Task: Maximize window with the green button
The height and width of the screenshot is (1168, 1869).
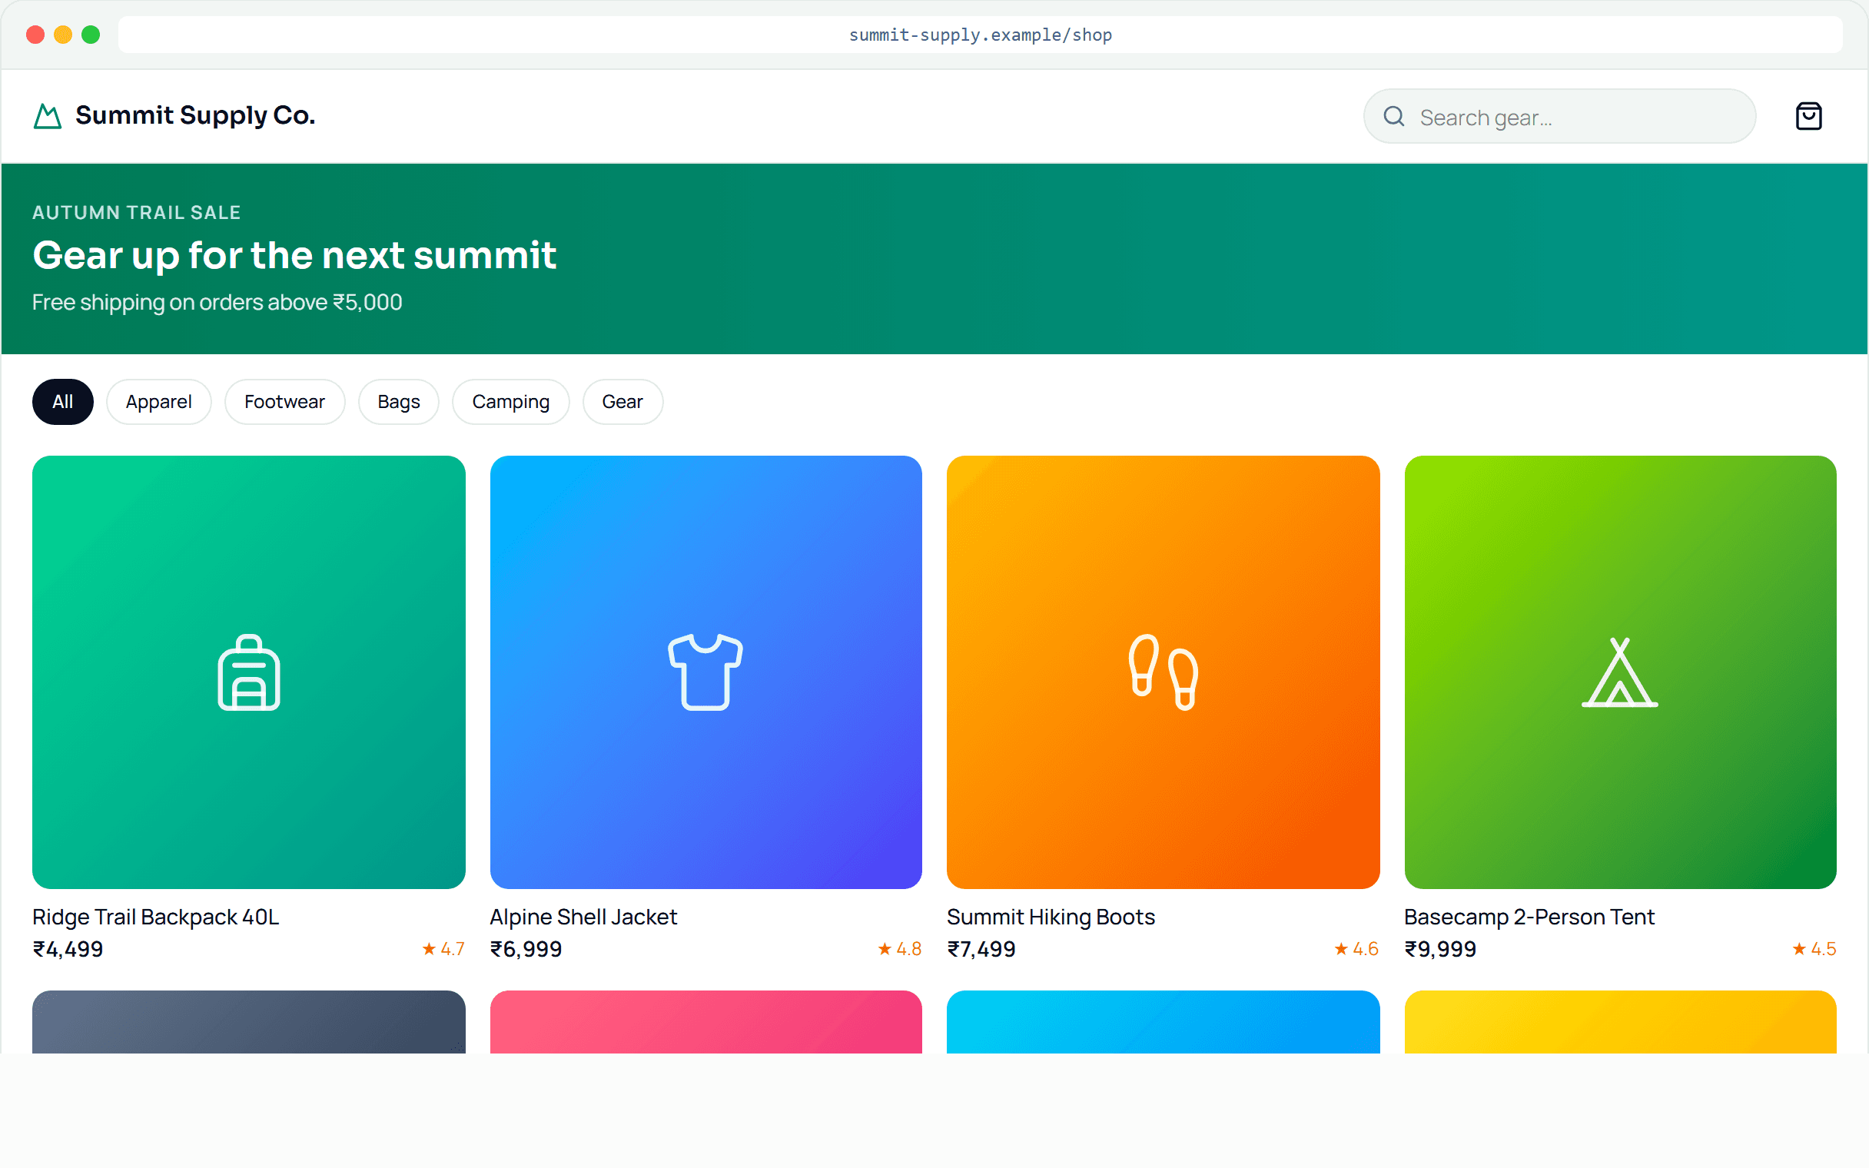Action: pos(91,35)
